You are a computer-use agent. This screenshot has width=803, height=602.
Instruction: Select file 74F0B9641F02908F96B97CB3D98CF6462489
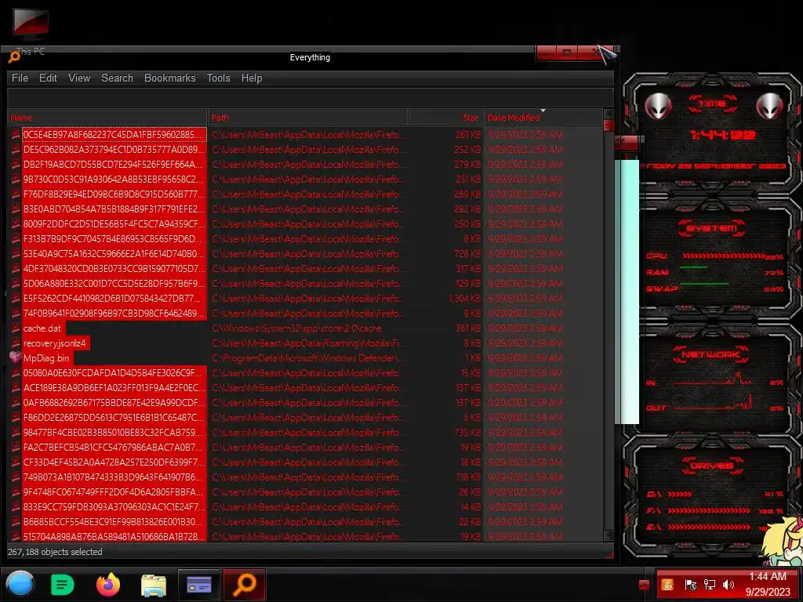point(113,314)
